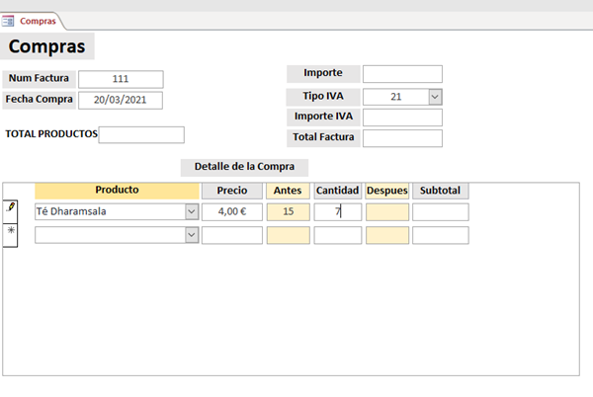Image resolution: width=593 pixels, height=397 pixels.
Task: Select the Importe IVA field
Action: (x=402, y=118)
